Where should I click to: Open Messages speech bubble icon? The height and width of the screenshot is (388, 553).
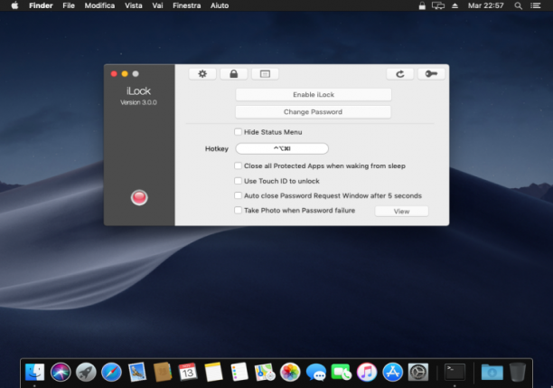coord(315,372)
